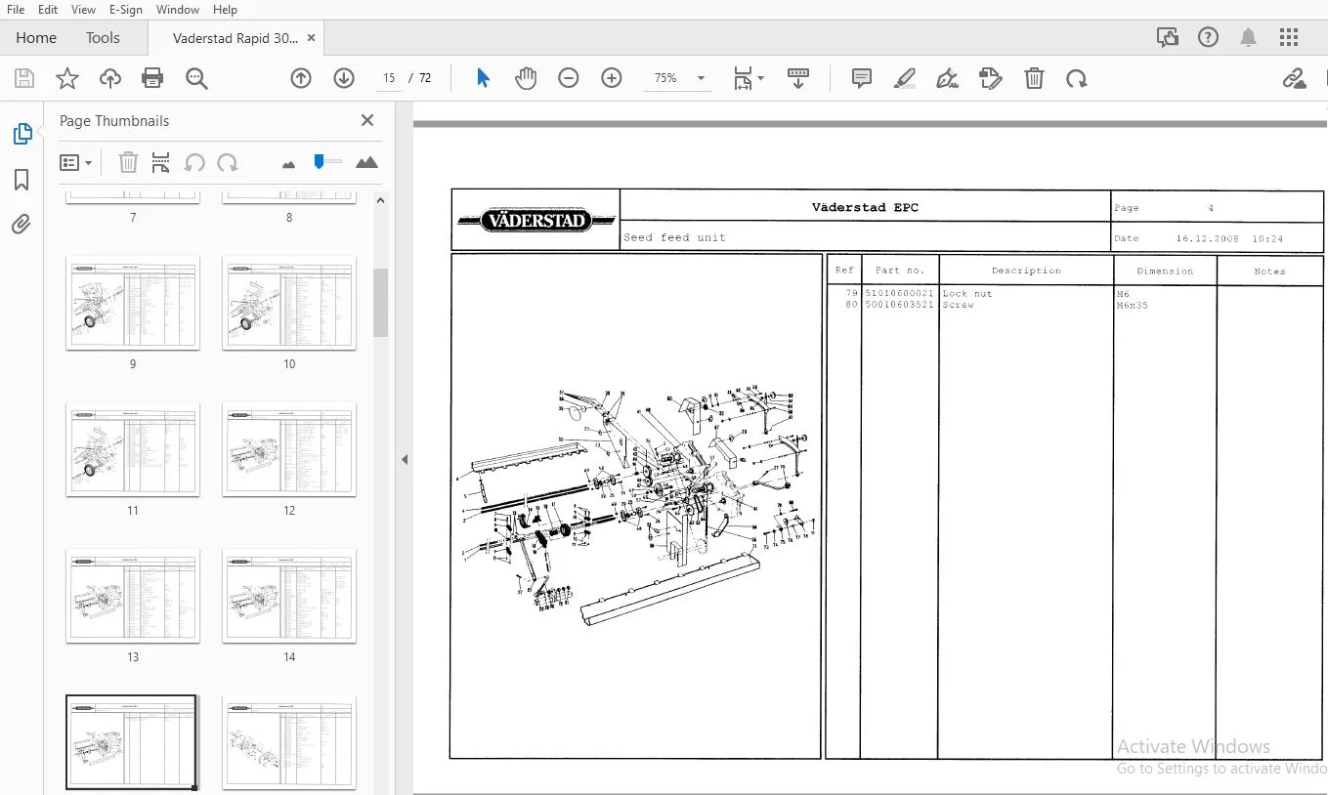Select page 14 thumbnail
The height and width of the screenshot is (795, 1328).
pyautogui.click(x=289, y=596)
